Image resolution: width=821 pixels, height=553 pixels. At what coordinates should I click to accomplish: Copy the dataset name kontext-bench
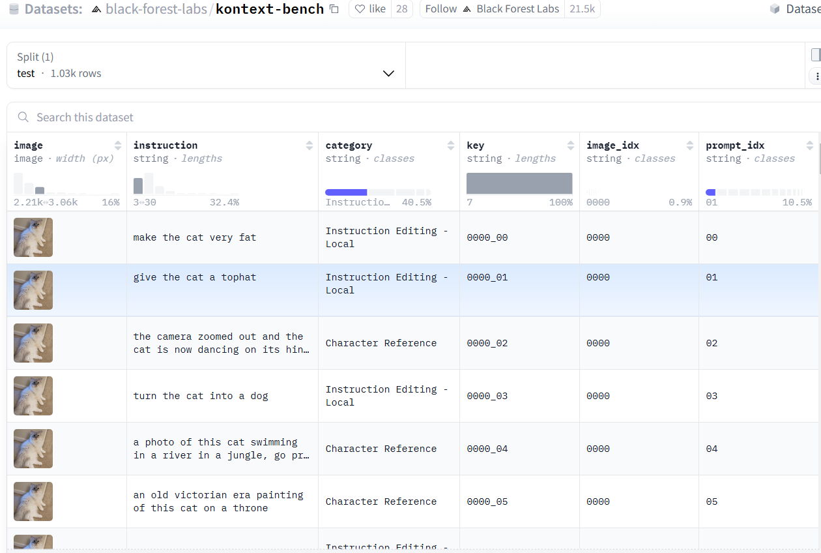(334, 9)
